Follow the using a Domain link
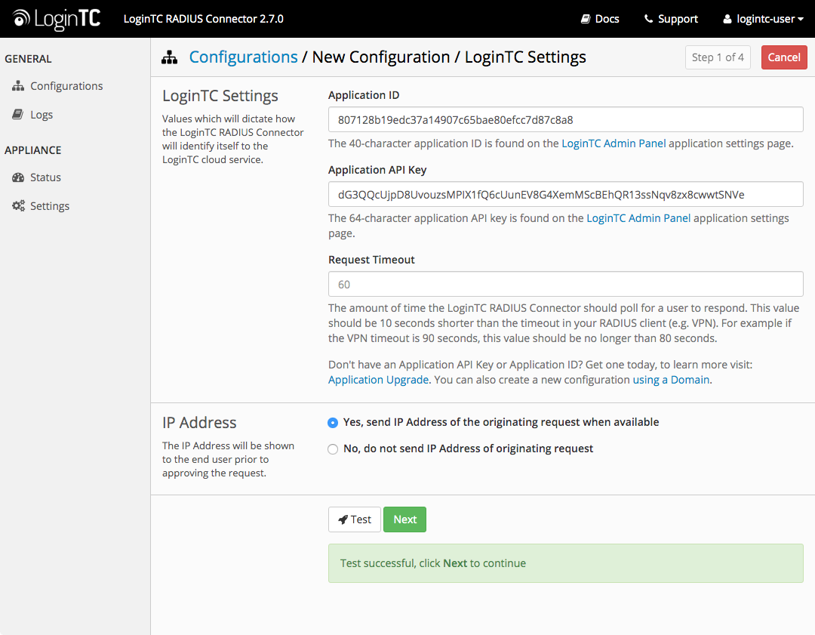 (x=671, y=380)
